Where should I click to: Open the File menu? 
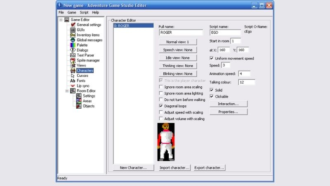[61, 12]
